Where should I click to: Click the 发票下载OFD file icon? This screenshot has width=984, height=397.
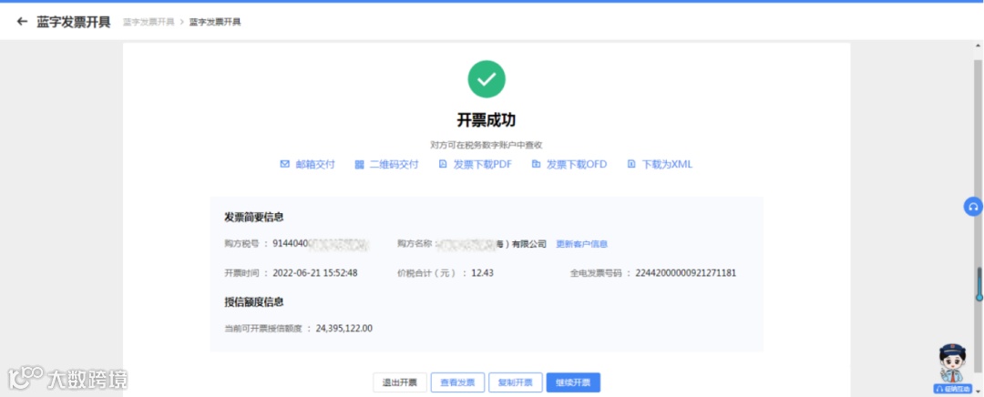536,164
